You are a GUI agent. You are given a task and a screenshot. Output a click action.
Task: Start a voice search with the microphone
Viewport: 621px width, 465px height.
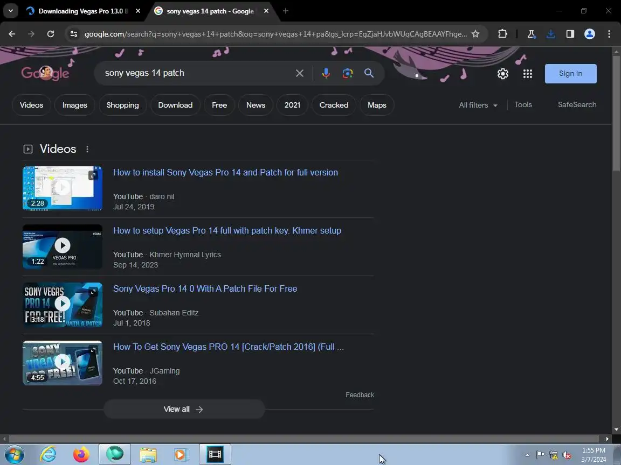pyautogui.click(x=326, y=73)
